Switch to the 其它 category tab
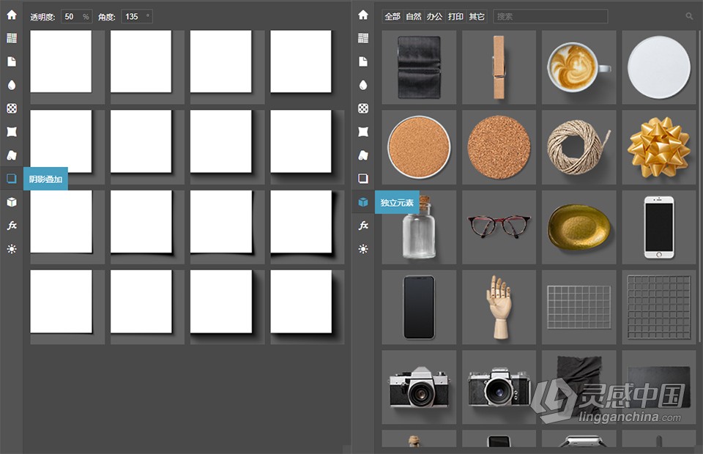The height and width of the screenshot is (454, 703). point(477,17)
